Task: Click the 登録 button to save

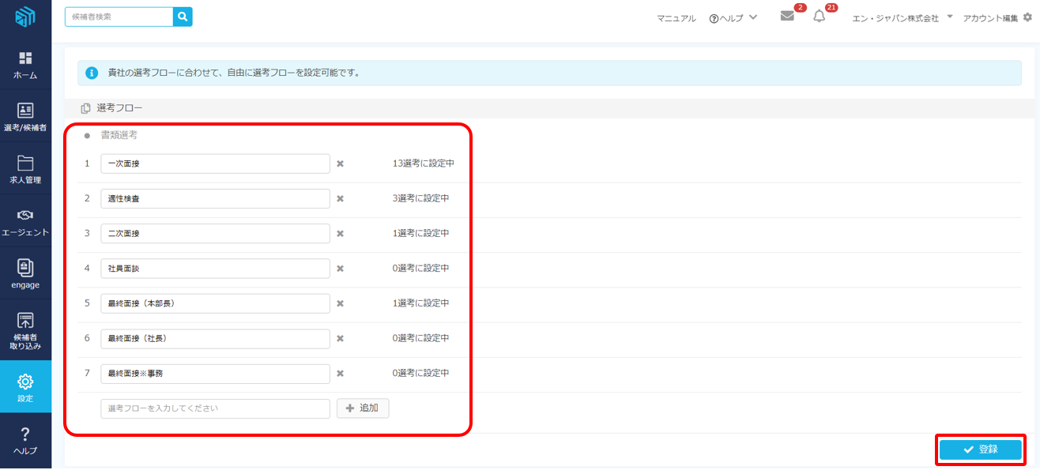Action: [x=980, y=449]
